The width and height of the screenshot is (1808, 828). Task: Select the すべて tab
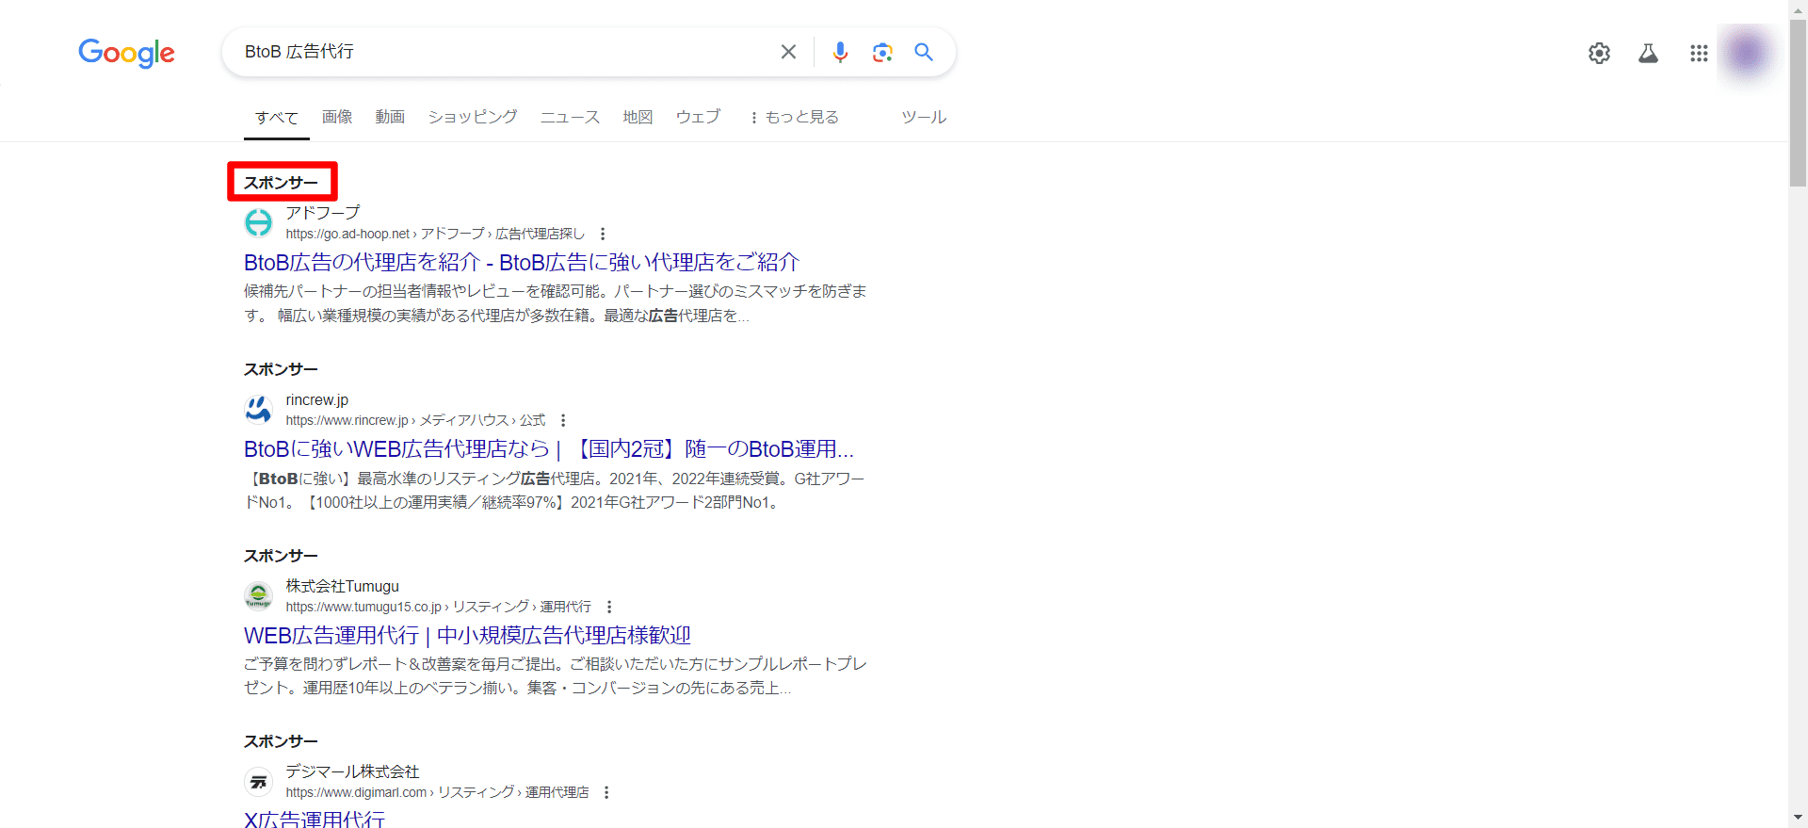[277, 118]
